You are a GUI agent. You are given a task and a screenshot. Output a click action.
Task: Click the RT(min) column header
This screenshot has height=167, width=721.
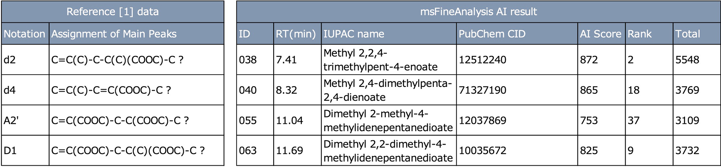tap(296, 34)
